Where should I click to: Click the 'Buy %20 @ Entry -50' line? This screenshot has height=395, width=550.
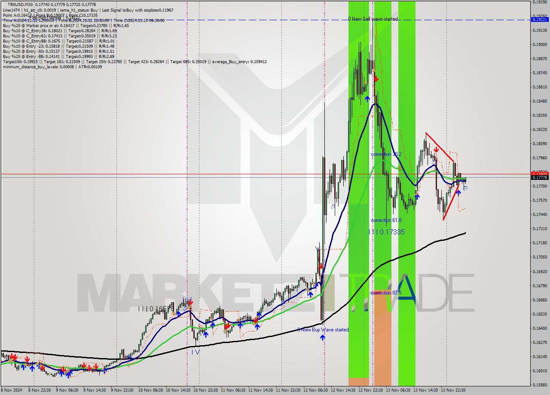58,51
